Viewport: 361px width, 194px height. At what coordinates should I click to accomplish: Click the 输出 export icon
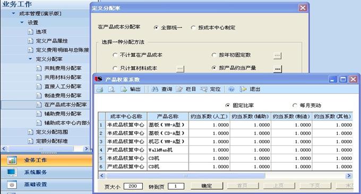click(124, 90)
